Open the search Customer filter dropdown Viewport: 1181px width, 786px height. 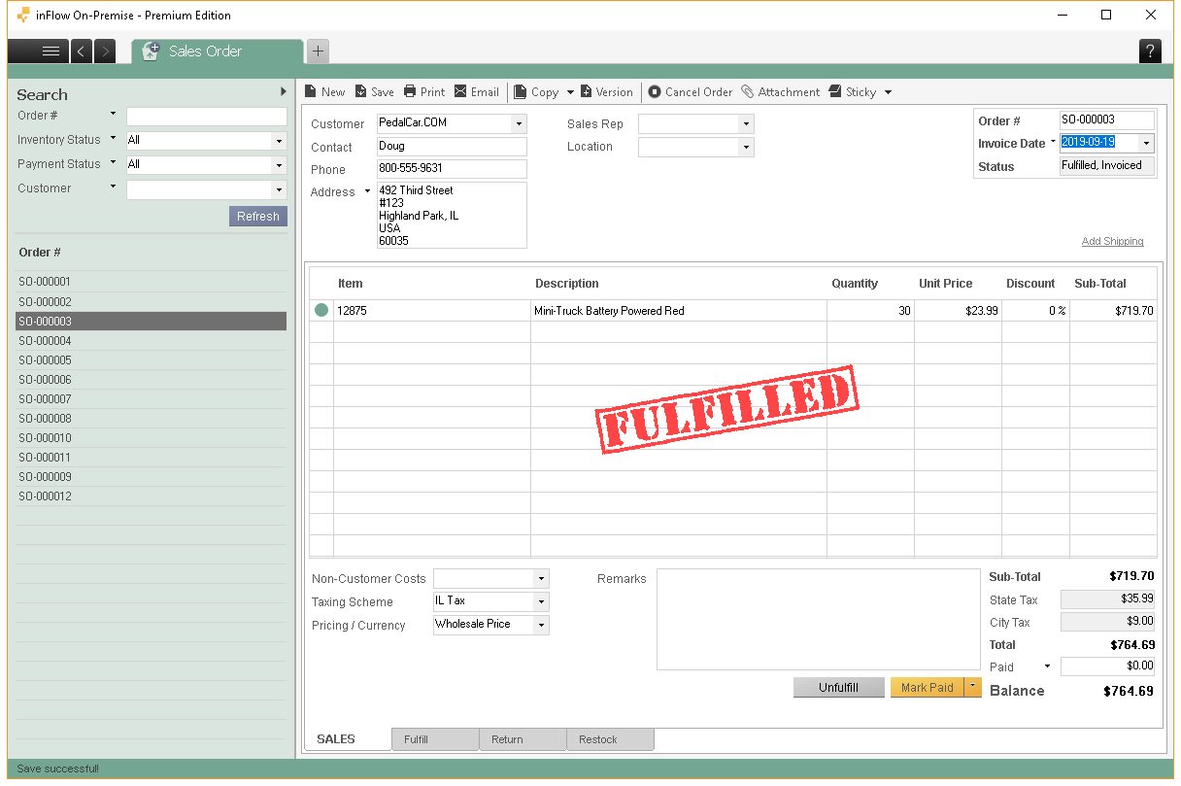pos(279,189)
